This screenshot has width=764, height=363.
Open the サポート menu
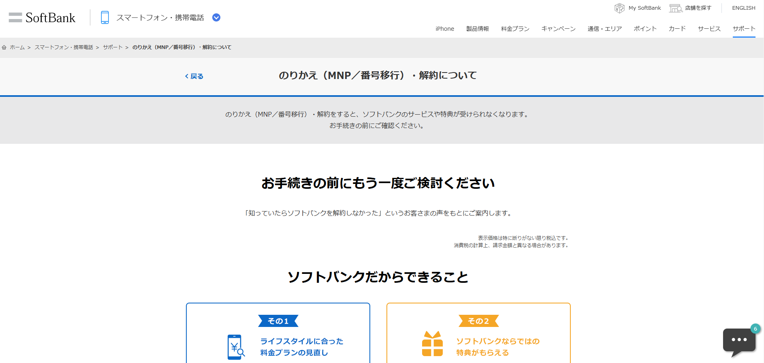(x=744, y=29)
